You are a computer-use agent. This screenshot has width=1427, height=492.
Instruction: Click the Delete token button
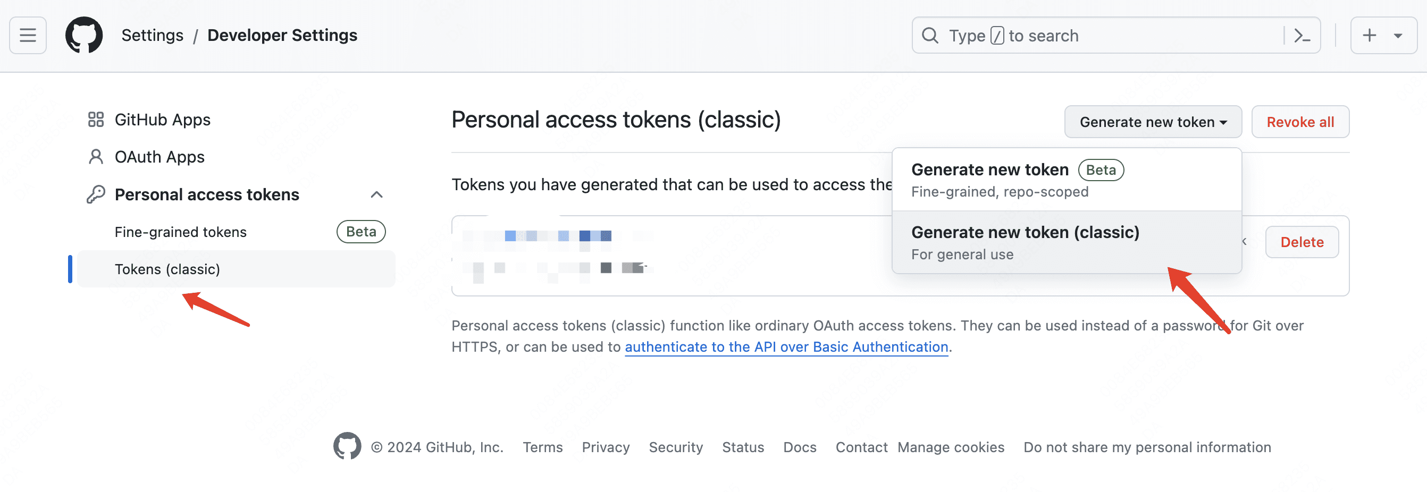click(1302, 242)
